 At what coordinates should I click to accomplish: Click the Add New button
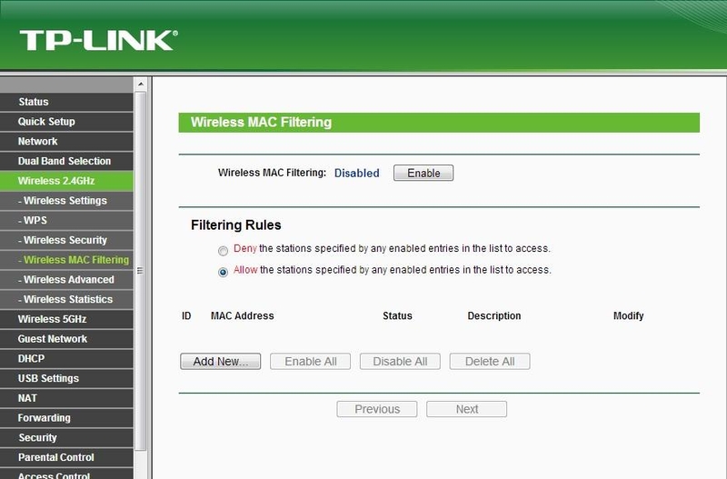click(x=220, y=361)
